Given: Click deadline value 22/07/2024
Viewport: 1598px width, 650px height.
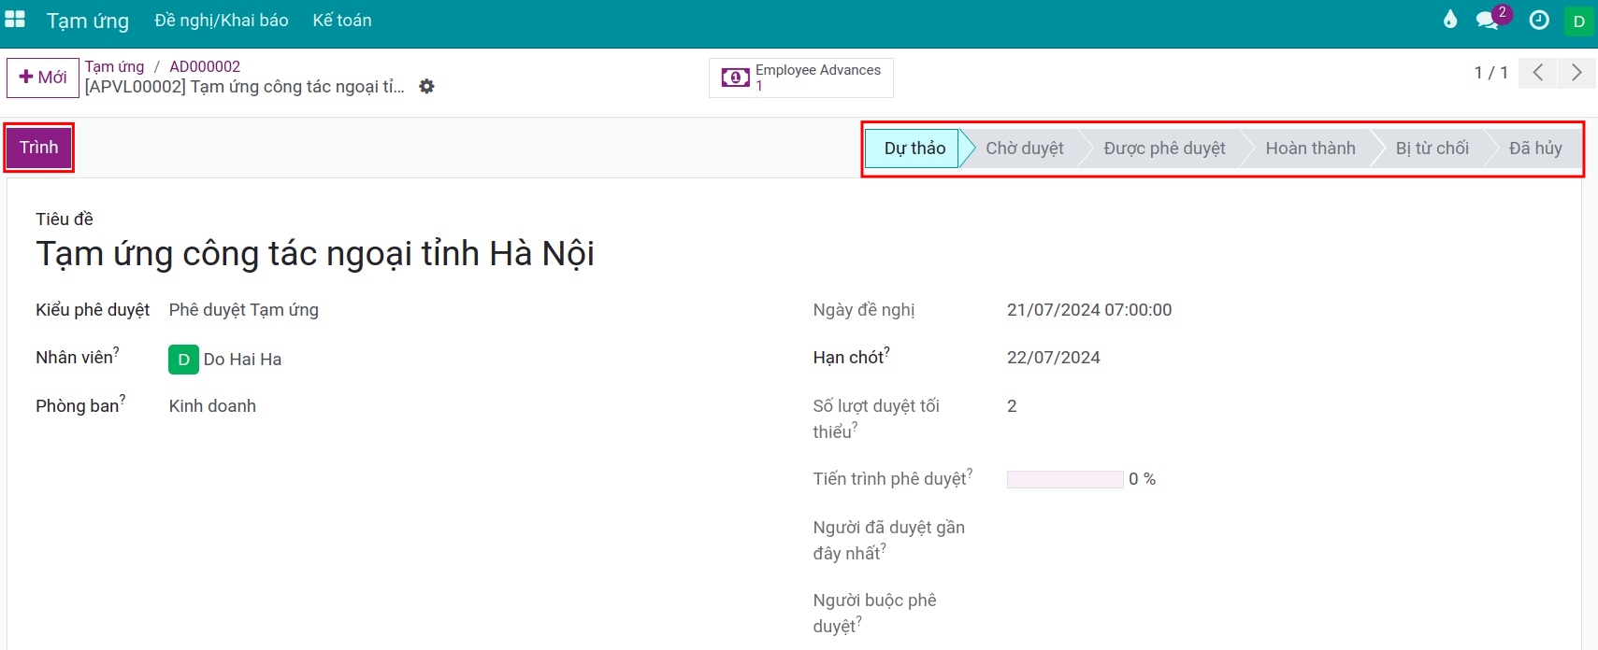Looking at the screenshot, I should [x=1054, y=358].
